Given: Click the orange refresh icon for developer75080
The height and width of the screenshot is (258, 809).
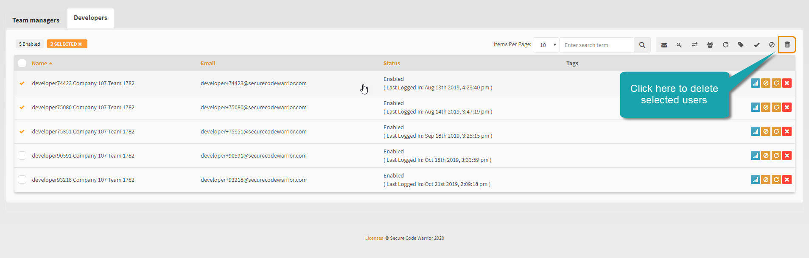Looking at the screenshot, I should pos(776,107).
